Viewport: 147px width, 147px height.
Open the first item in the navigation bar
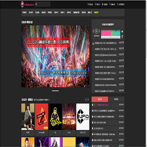24,13
